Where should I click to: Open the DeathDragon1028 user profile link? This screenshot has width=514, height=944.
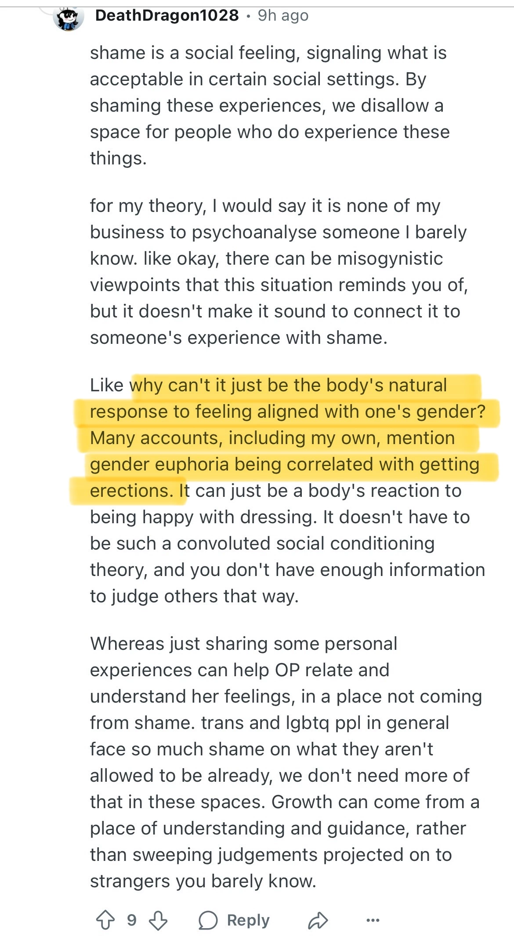point(167,15)
